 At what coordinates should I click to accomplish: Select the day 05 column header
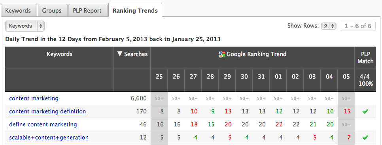tap(346, 77)
